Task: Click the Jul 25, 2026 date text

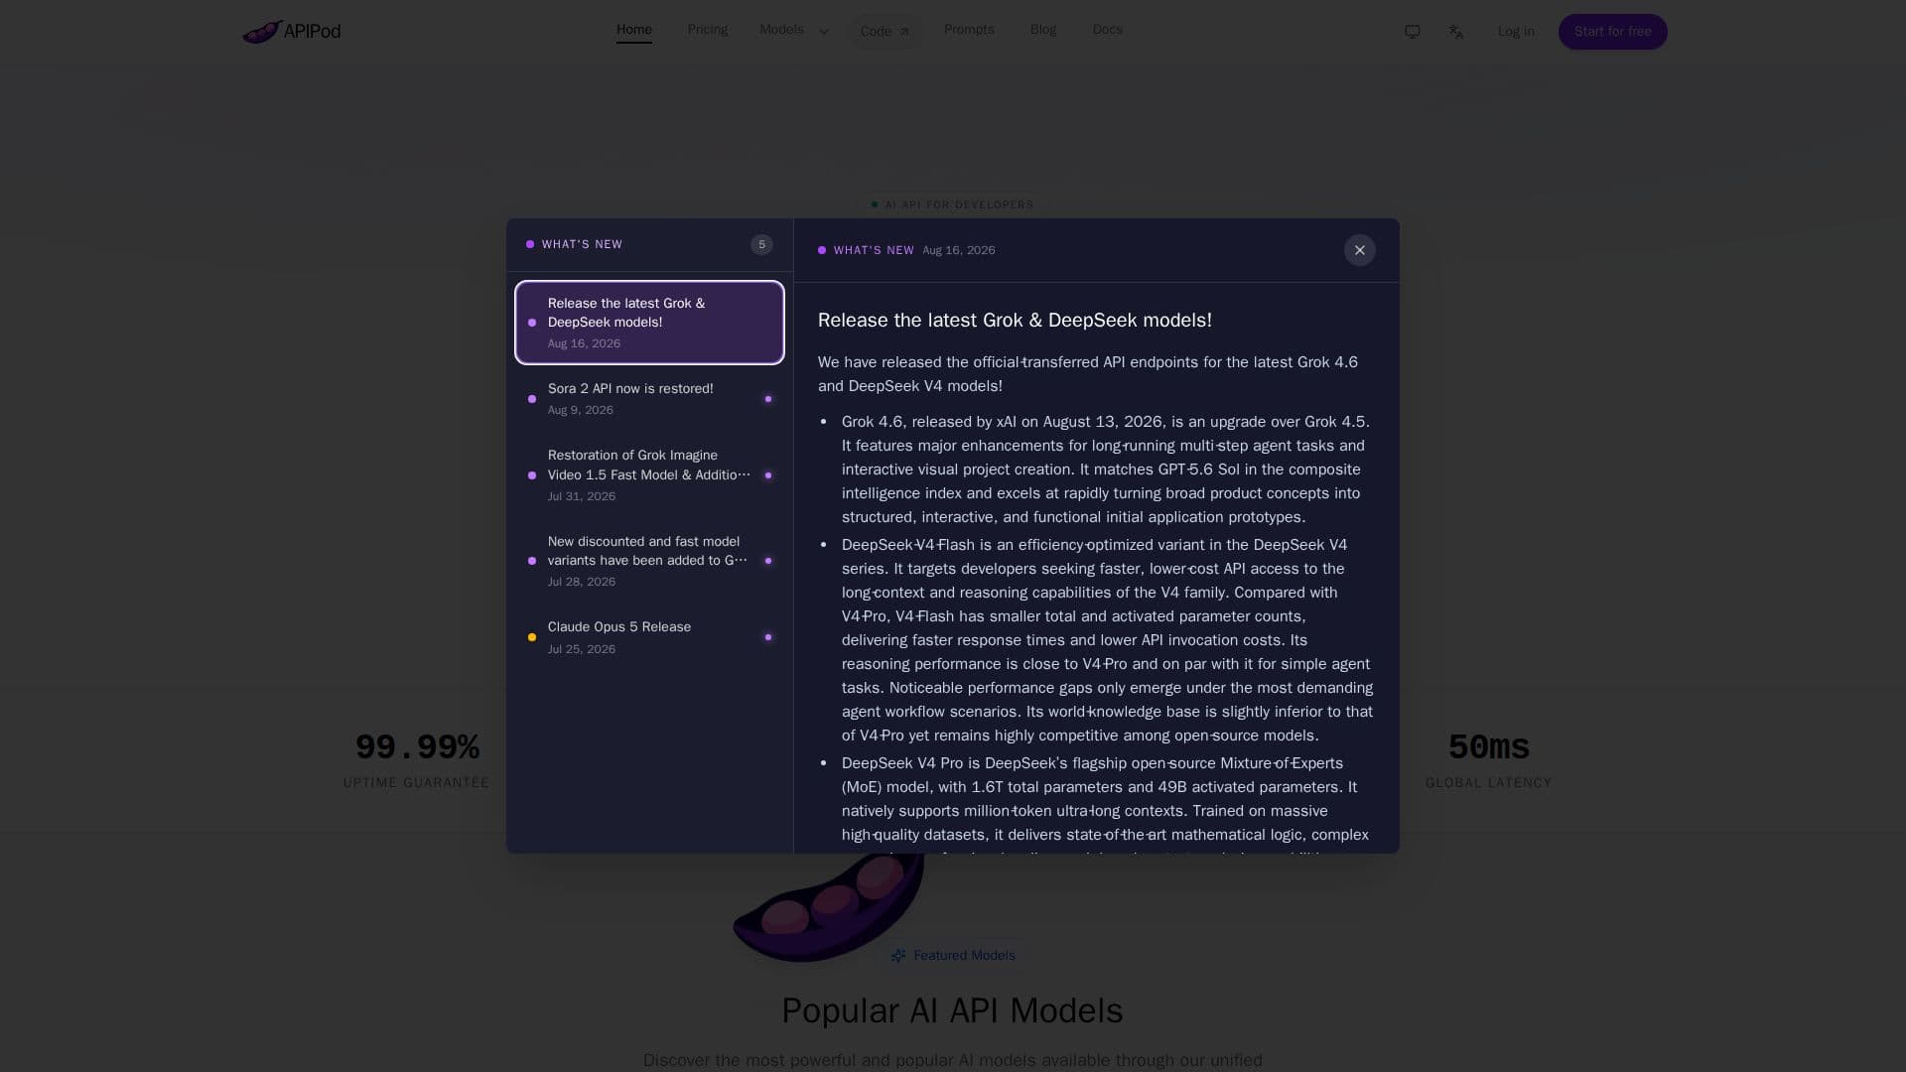Action: click(x=582, y=649)
